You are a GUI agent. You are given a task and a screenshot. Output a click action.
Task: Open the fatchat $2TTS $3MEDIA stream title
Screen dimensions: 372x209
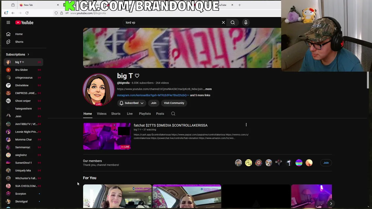pyautogui.click(x=171, y=125)
